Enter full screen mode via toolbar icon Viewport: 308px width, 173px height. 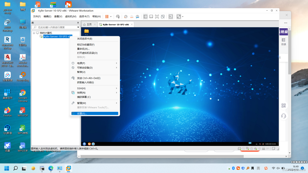[x=157, y=17]
